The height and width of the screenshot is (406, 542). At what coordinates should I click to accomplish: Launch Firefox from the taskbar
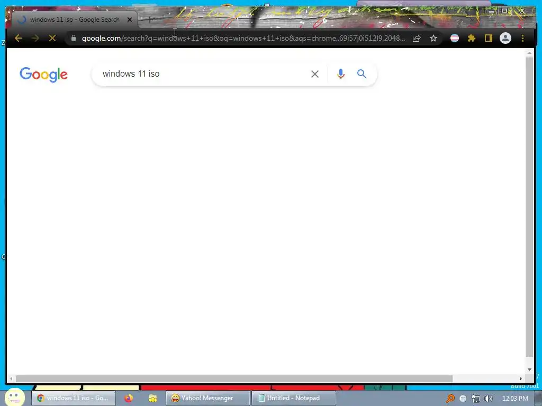point(129,398)
